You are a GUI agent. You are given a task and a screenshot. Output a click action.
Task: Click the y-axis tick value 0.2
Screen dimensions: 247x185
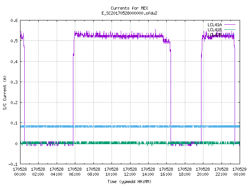click(14, 103)
